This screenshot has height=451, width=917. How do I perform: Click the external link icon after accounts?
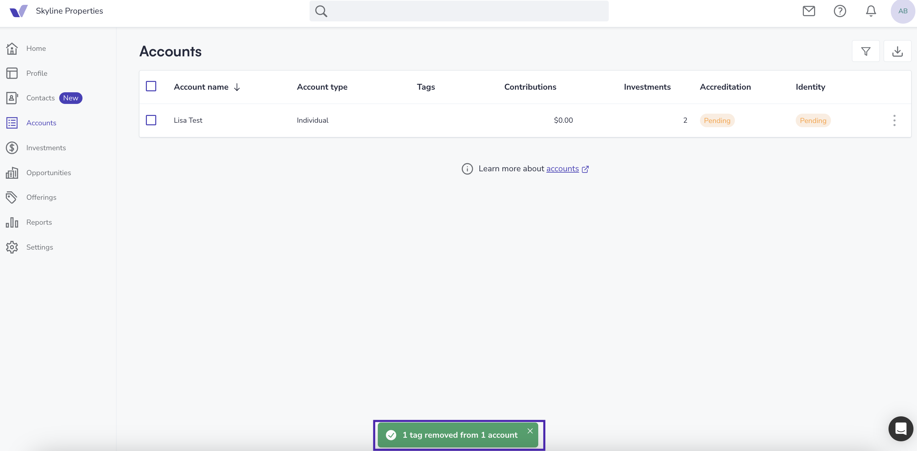point(585,169)
